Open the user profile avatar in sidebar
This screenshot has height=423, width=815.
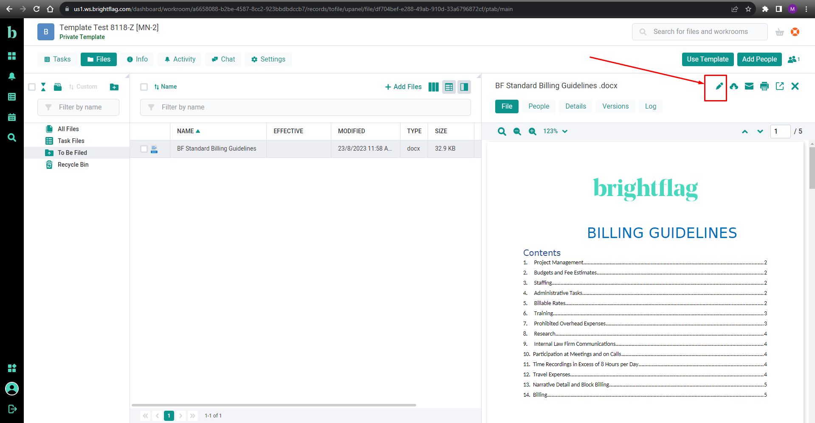pos(12,389)
